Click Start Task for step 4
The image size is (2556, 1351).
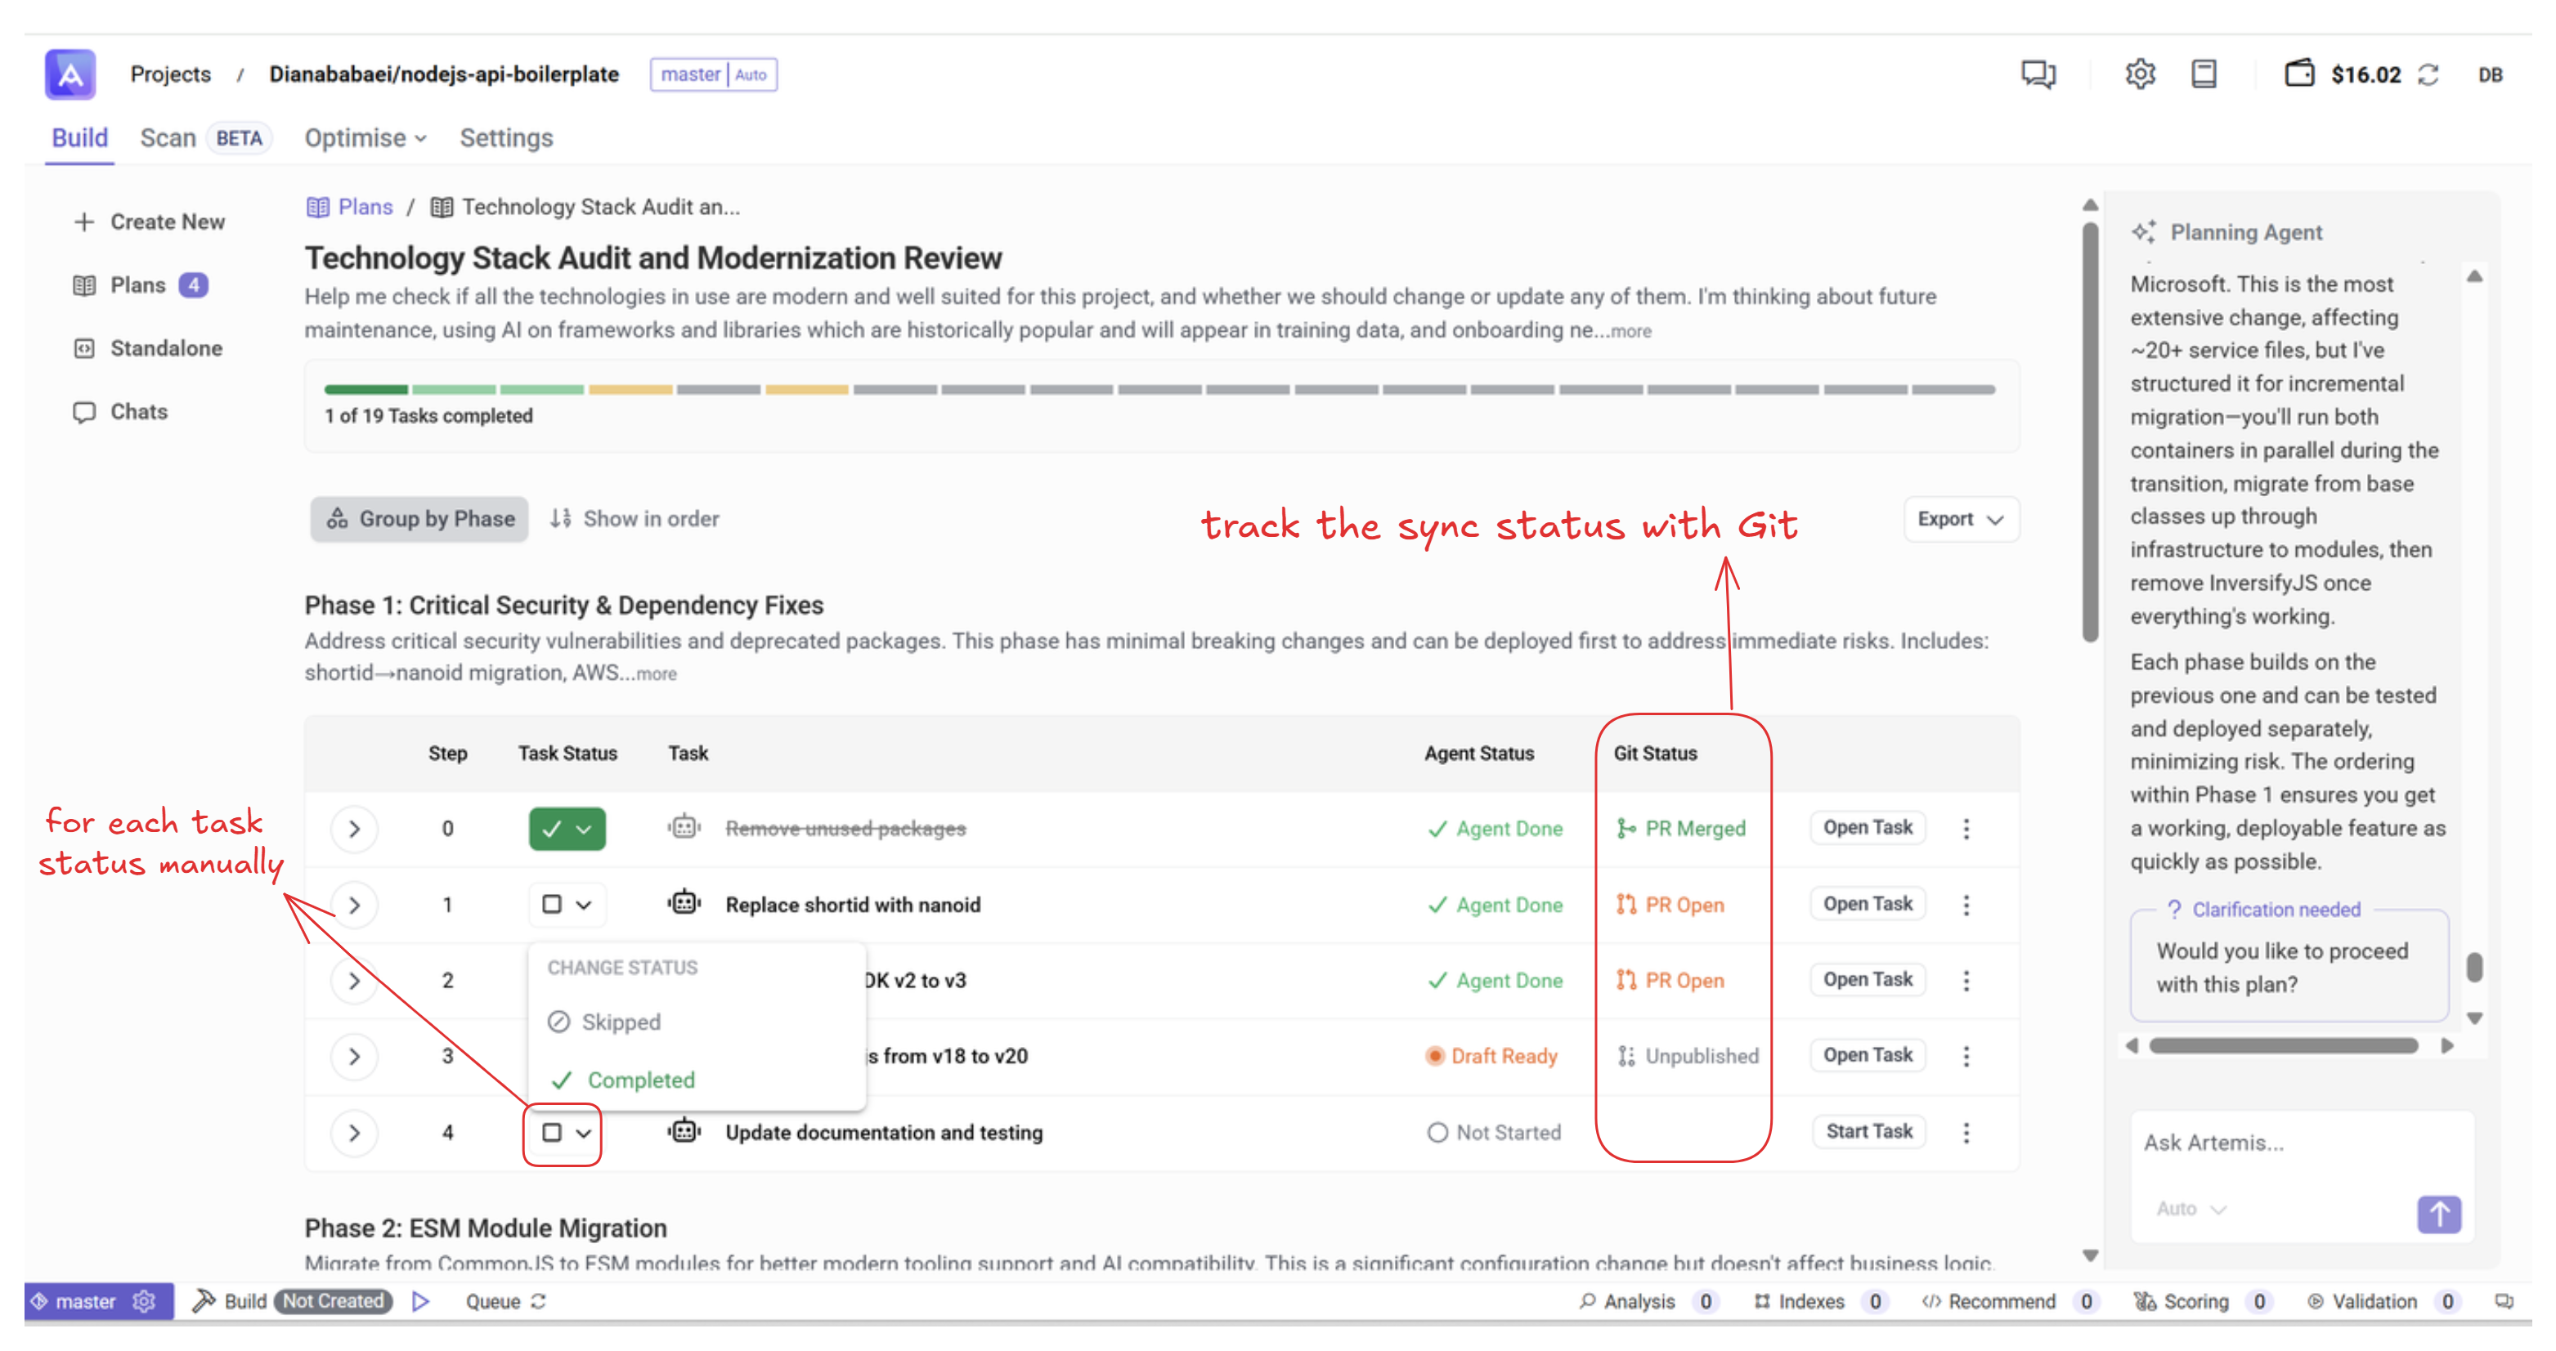pos(1868,1131)
